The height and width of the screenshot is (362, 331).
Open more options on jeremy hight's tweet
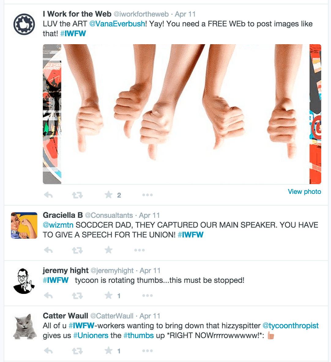pyautogui.click(x=147, y=295)
